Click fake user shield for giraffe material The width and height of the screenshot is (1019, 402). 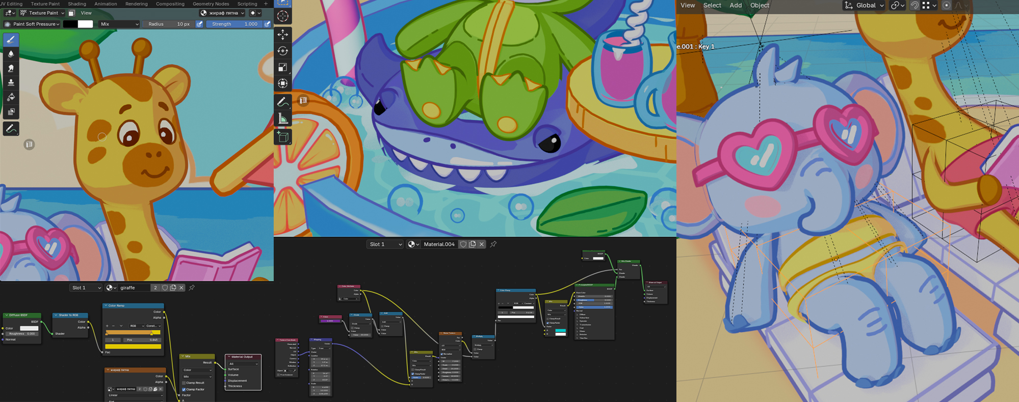pyautogui.click(x=165, y=288)
